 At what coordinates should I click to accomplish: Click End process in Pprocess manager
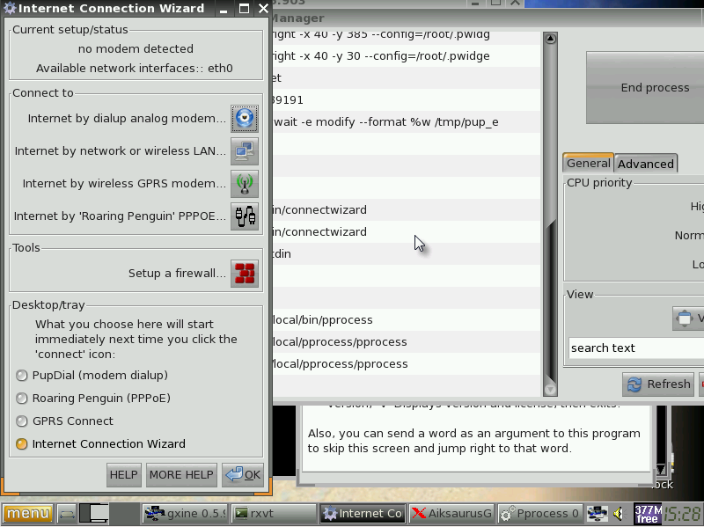645,87
